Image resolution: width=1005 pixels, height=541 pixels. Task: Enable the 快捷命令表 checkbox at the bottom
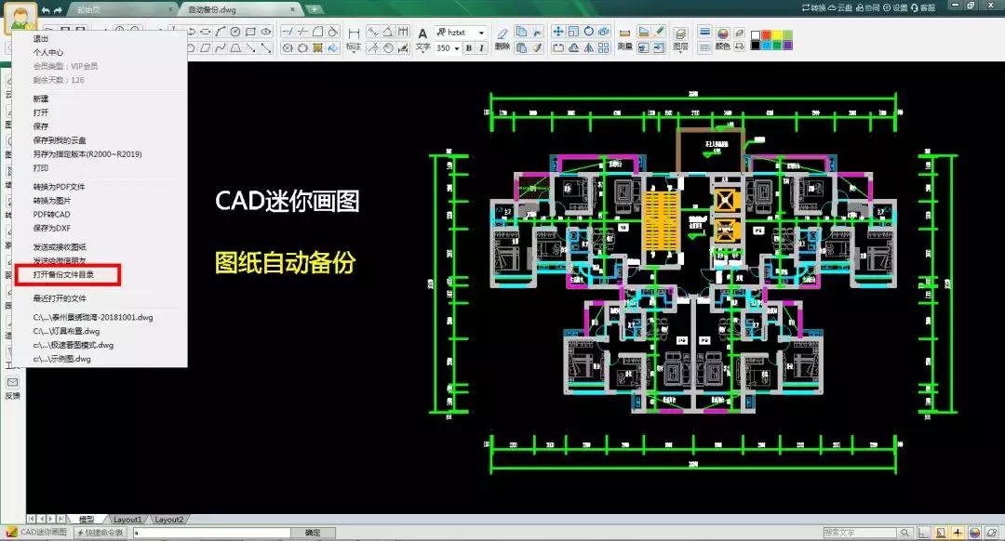101,533
